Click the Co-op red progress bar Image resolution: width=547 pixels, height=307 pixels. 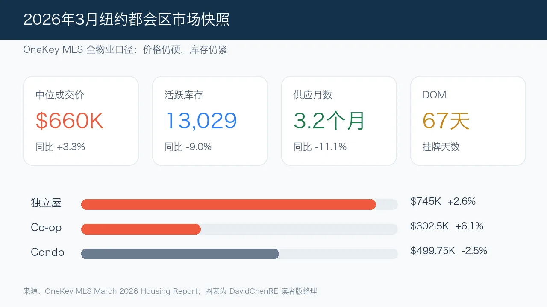[x=141, y=229]
